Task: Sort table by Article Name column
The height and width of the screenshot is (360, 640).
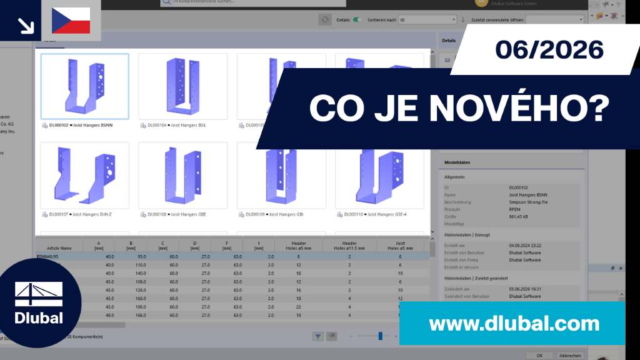Action: coord(59,246)
